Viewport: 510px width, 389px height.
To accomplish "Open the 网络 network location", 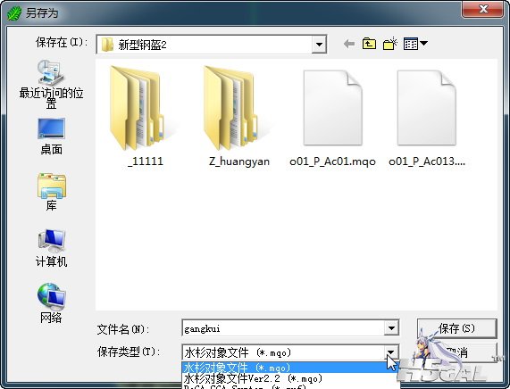I will [51, 303].
